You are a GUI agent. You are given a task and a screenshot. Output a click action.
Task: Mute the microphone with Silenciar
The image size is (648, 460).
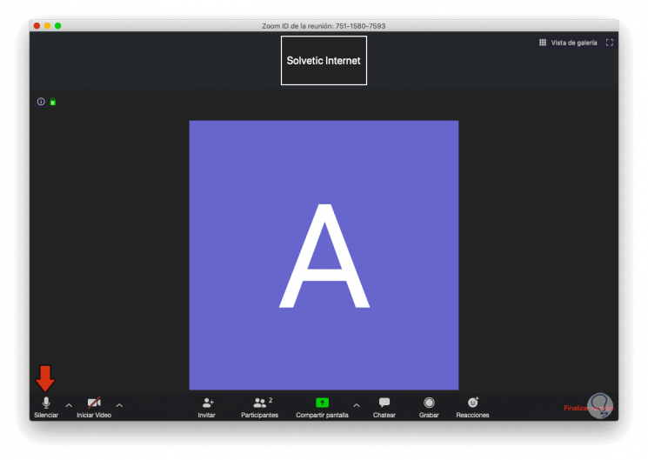[46, 408]
